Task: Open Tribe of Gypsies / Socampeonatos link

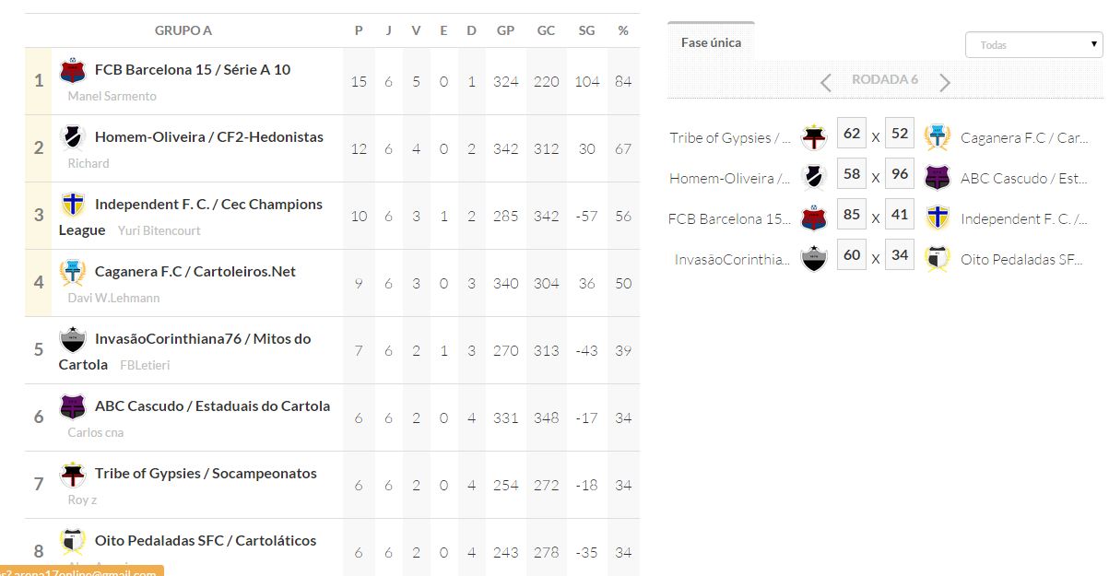Action: [x=206, y=474]
